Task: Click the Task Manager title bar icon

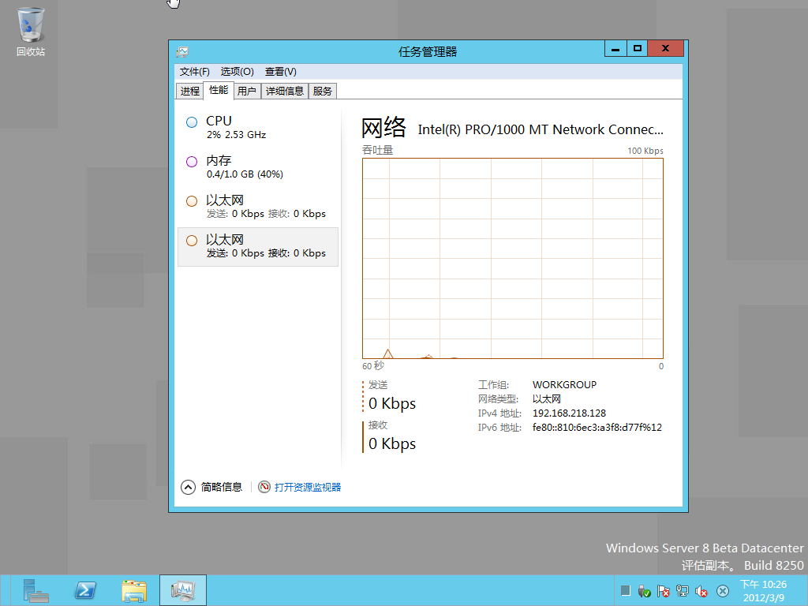Action: pyautogui.click(x=182, y=51)
